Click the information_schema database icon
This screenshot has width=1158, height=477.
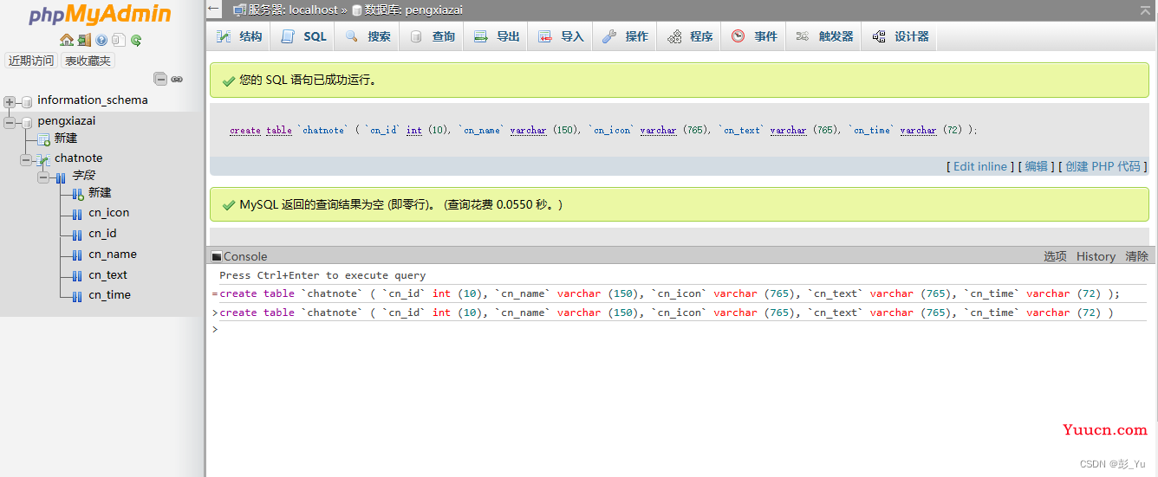coord(27,101)
